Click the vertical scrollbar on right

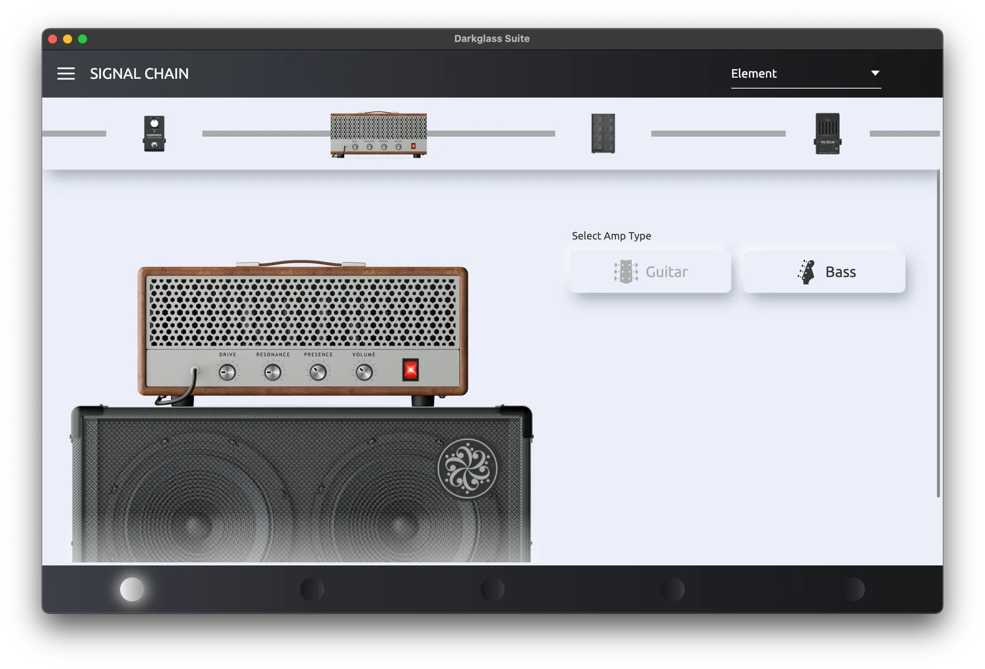(938, 333)
